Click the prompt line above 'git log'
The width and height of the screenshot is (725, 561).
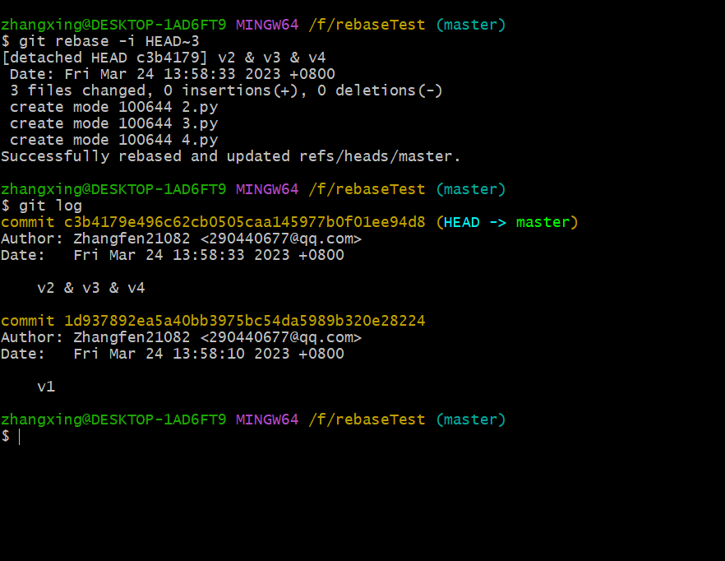click(x=253, y=189)
